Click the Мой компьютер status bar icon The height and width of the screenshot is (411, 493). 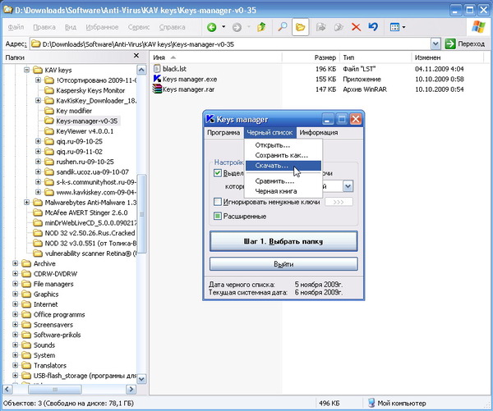coord(371,403)
